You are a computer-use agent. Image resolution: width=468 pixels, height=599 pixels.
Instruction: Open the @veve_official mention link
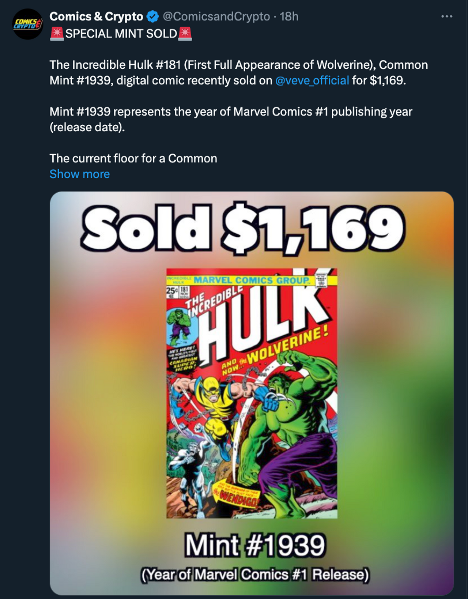point(312,80)
